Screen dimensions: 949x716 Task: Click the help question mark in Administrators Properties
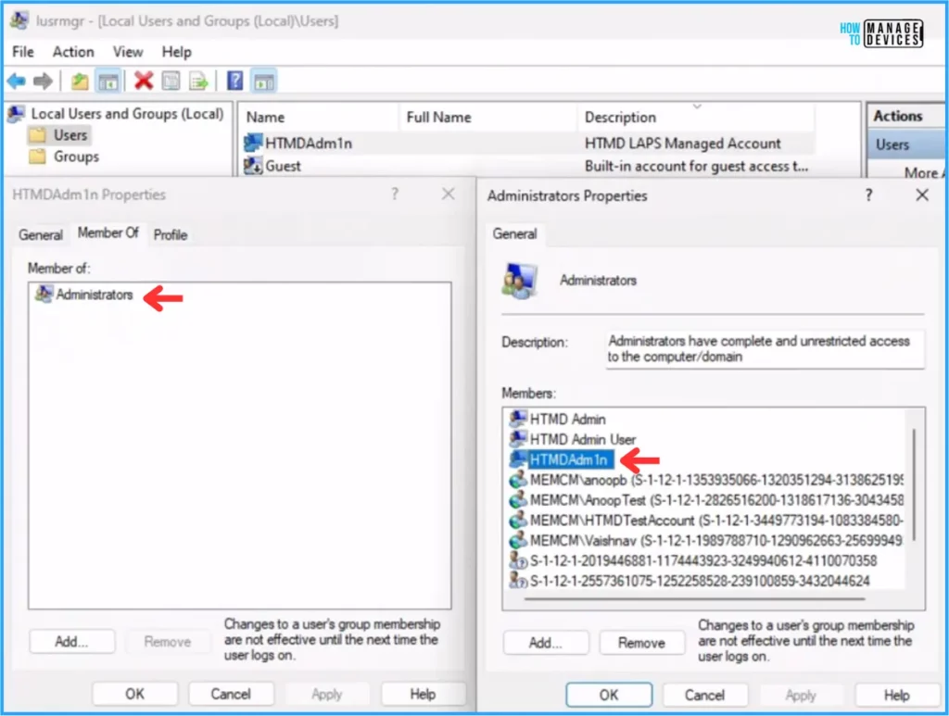pos(868,195)
